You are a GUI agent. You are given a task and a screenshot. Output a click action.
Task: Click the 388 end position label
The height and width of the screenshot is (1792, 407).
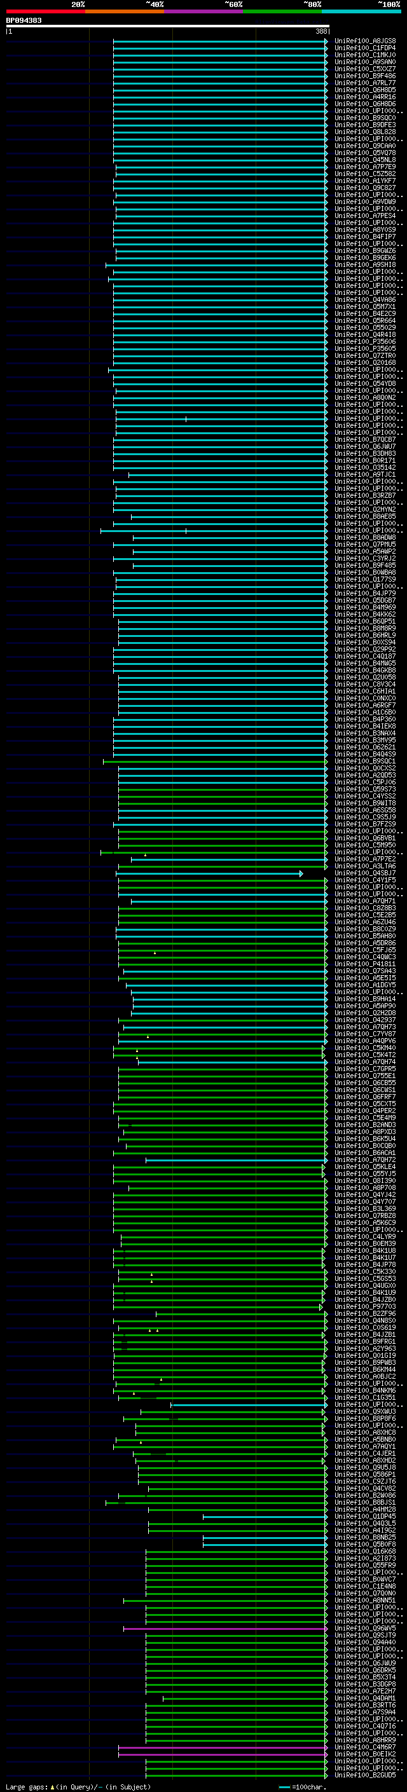pos(321,31)
